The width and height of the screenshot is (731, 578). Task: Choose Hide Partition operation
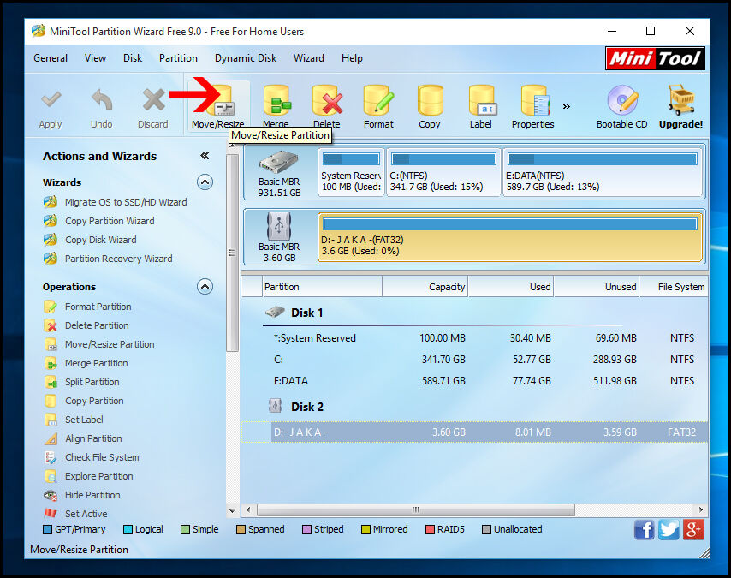click(x=92, y=495)
